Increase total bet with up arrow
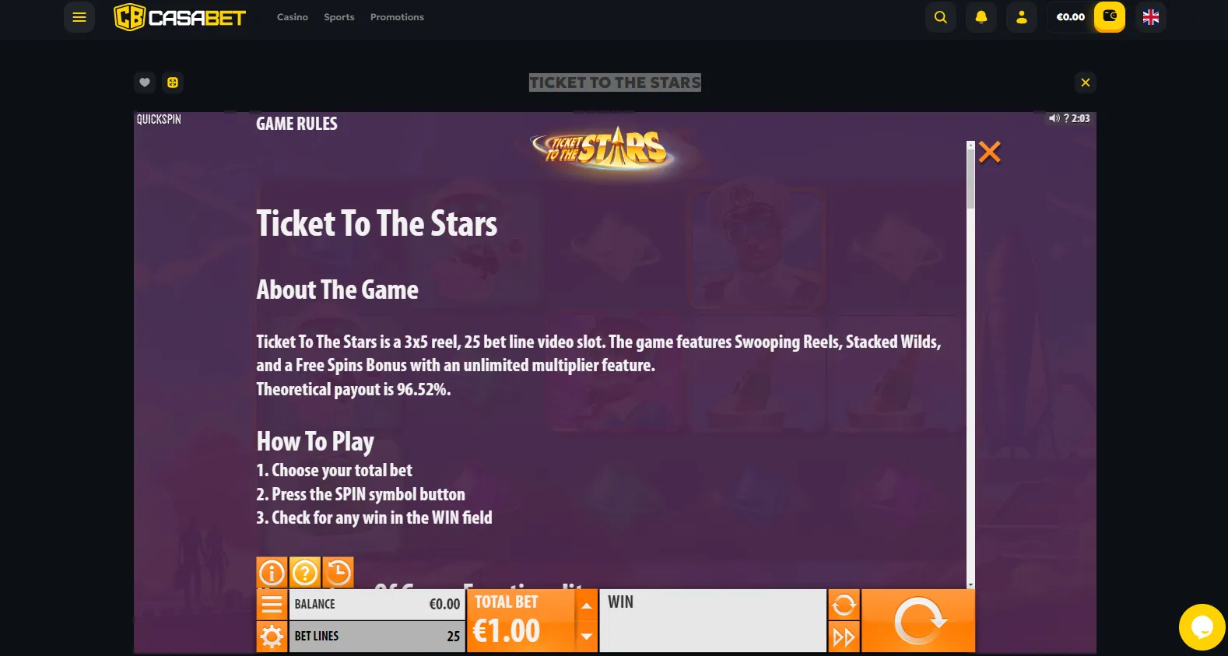 (x=587, y=605)
